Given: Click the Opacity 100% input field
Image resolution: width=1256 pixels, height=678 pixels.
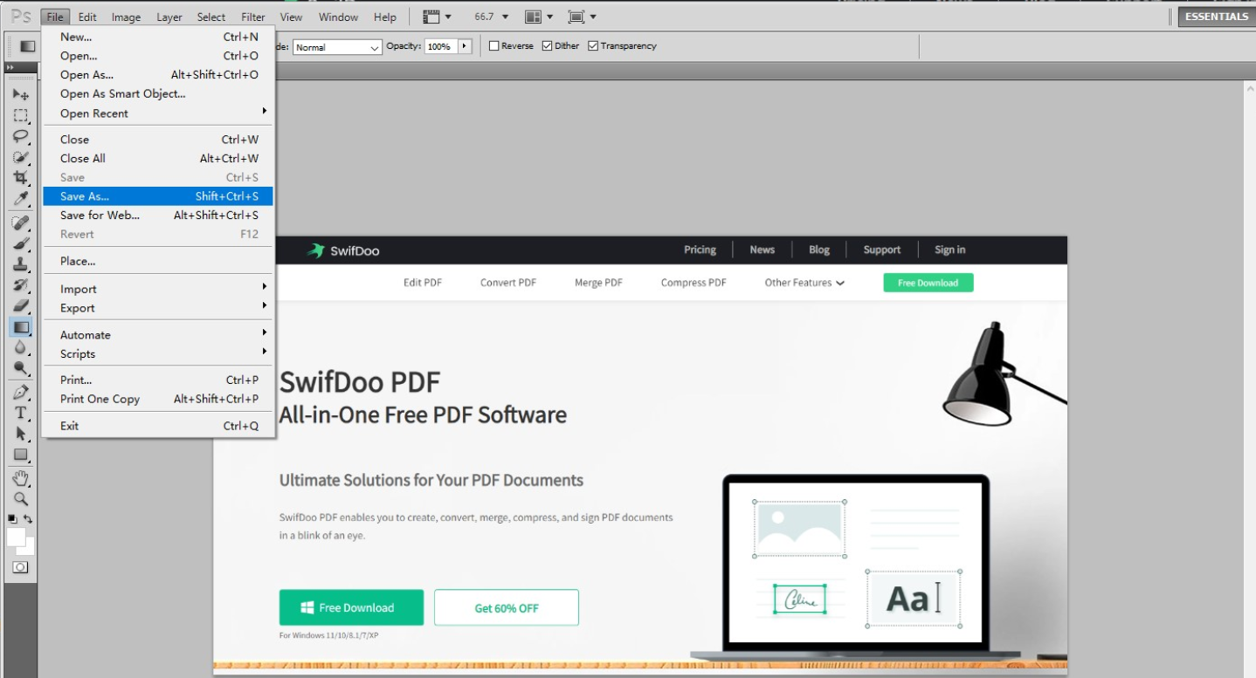Looking at the screenshot, I should coord(440,46).
